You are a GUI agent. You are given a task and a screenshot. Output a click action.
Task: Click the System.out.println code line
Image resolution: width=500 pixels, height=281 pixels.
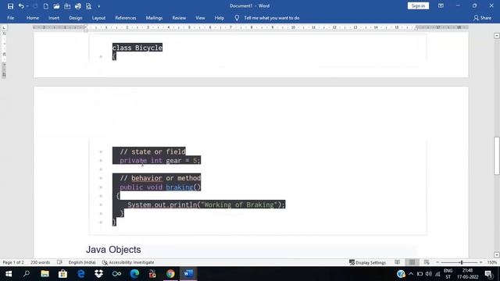click(206, 205)
